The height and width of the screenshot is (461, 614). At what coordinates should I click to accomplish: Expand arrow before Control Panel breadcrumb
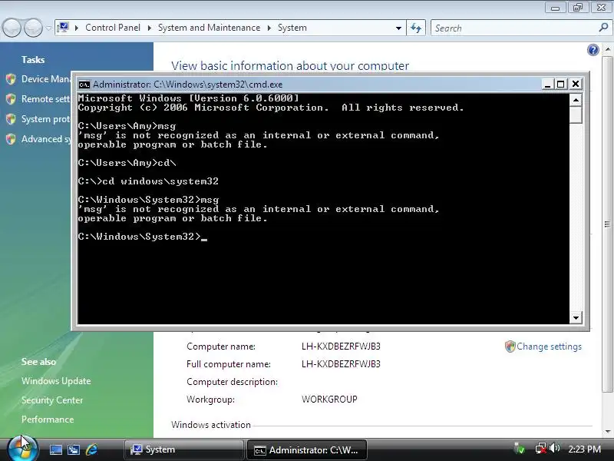(77, 28)
